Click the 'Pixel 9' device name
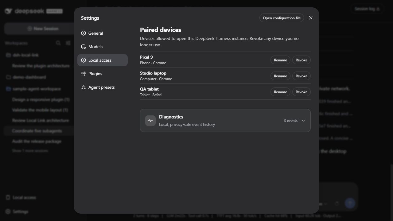The image size is (393, 221). (x=146, y=57)
